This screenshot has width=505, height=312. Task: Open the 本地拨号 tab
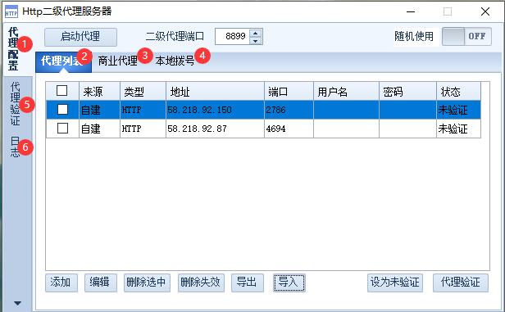tap(175, 61)
